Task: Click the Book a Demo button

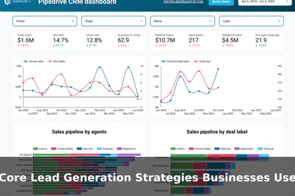Action: pyautogui.click(x=221, y=2)
